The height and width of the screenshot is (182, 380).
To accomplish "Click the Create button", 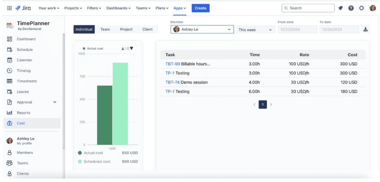I will coord(200,8).
